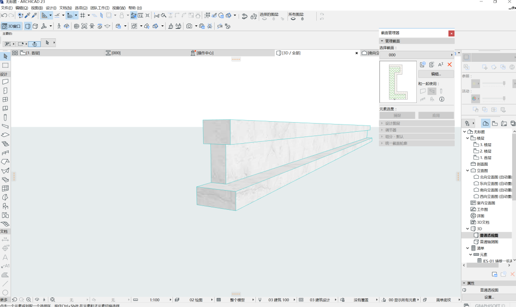The height and width of the screenshot is (307, 516).
Task: Click the 更多 toolbox button
Action: (4, 300)
